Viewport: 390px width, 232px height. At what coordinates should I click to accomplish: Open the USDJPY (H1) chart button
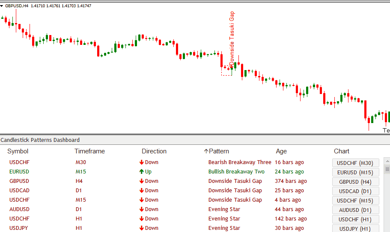click(x=355, y=229)
